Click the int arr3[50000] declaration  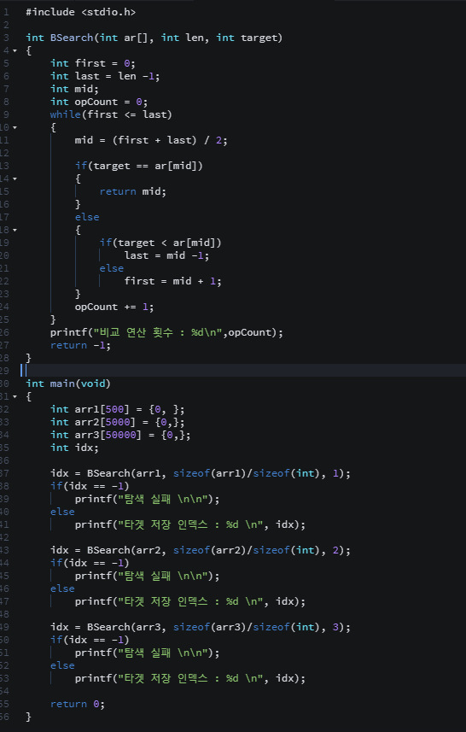tap(120, 435)
